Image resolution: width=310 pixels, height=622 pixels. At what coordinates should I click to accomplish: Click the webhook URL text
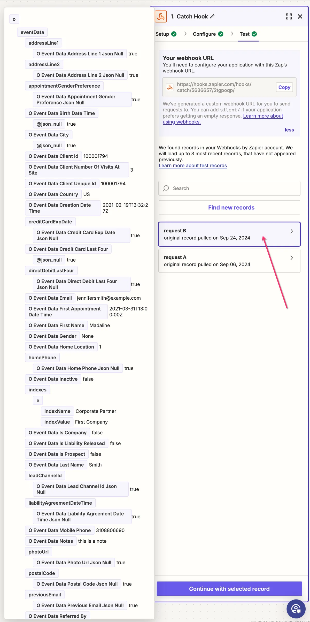(x=214, y=87)
